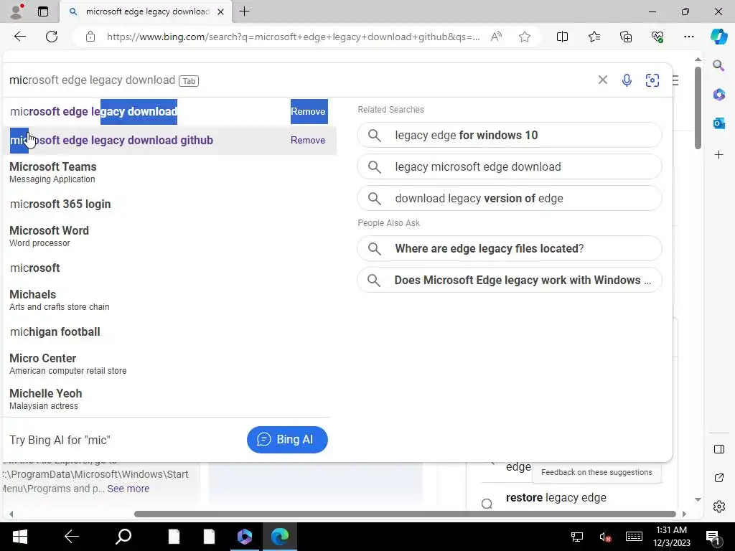This screenshot has width=735, height=551.
Task: Click 'restore legacy edge' related search
Action: [x=556, y=498]
